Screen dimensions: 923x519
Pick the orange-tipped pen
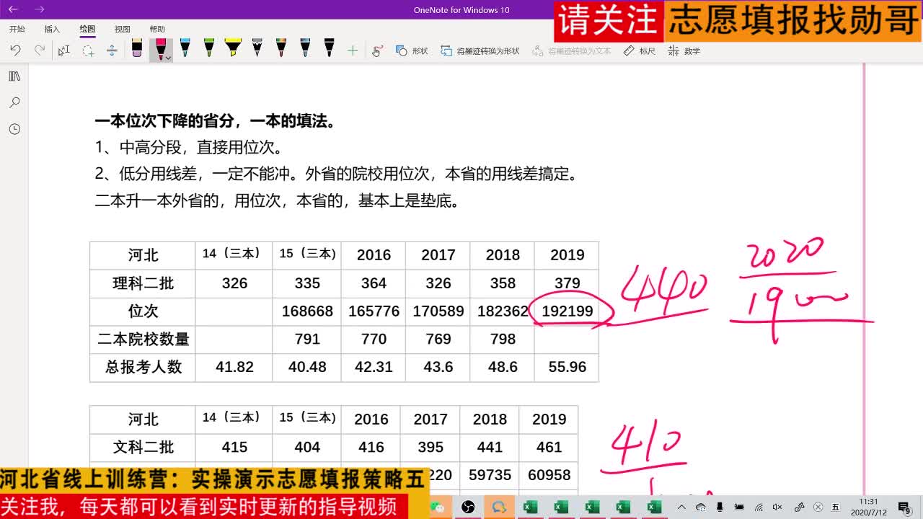coord(281,49)
